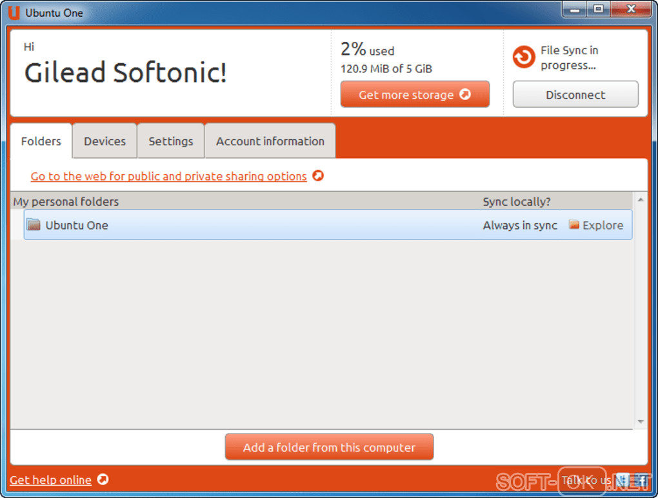The height and width of the screenshot is (498, 658).
Task: Switch to the Devices tab
Action: (105, 141)
